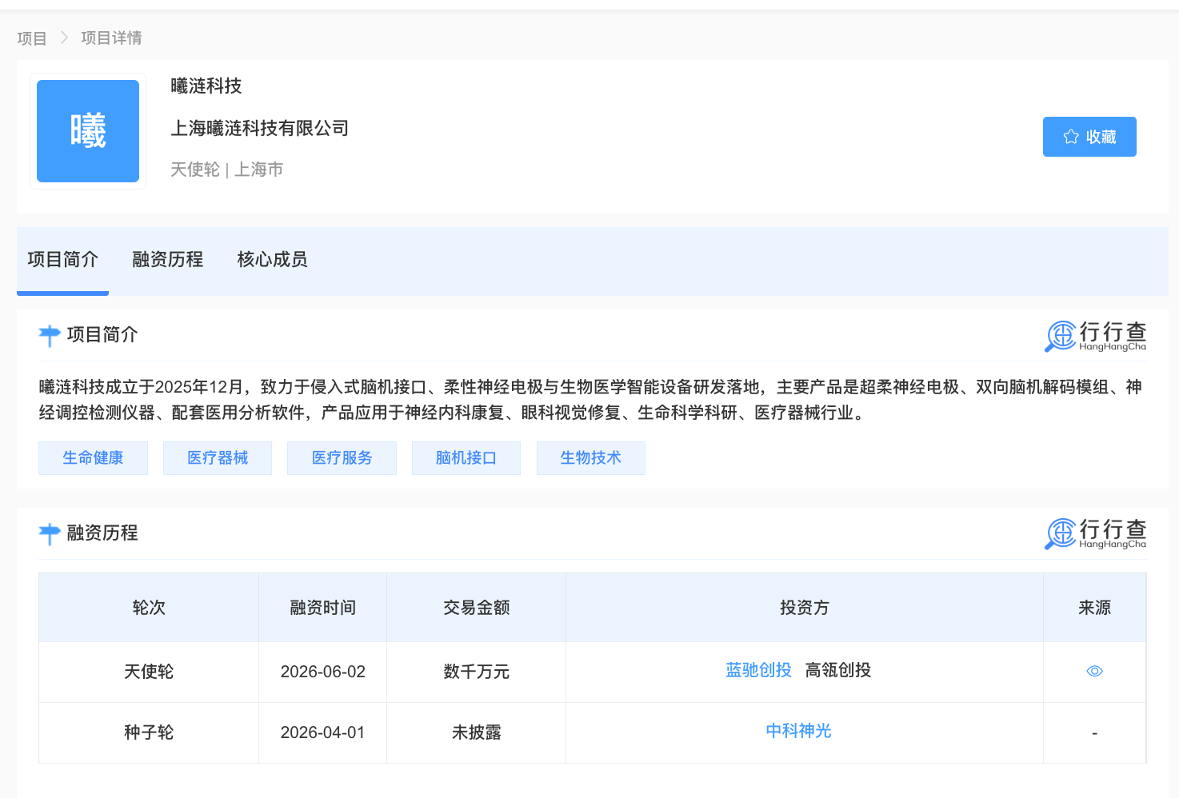Select the 医疗服务 tag
This screenshot has width=1179, height=798.
coord(342,458)
